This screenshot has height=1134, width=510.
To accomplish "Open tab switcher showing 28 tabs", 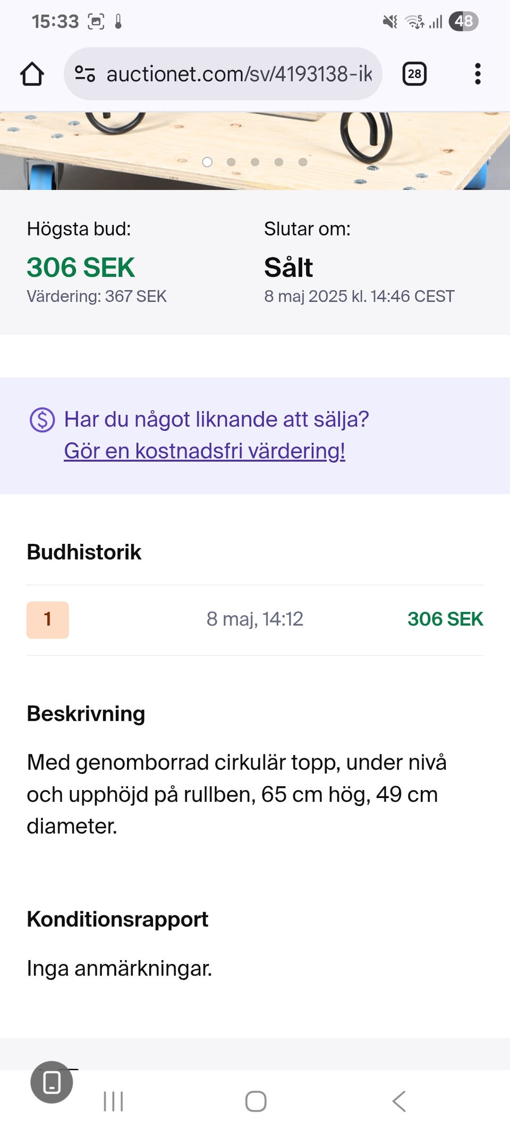I will point(414,74).
